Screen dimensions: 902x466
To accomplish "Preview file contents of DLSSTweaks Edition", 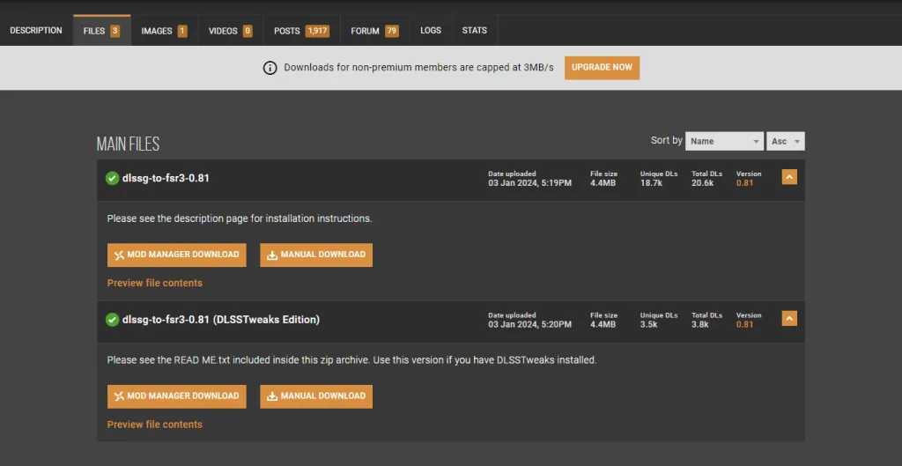I will (x=155, y=425).
